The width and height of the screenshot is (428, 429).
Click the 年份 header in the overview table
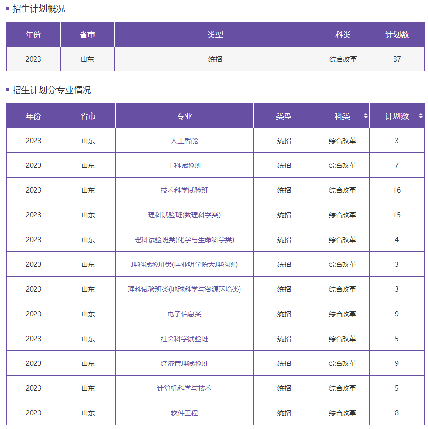tap(33, 34)
